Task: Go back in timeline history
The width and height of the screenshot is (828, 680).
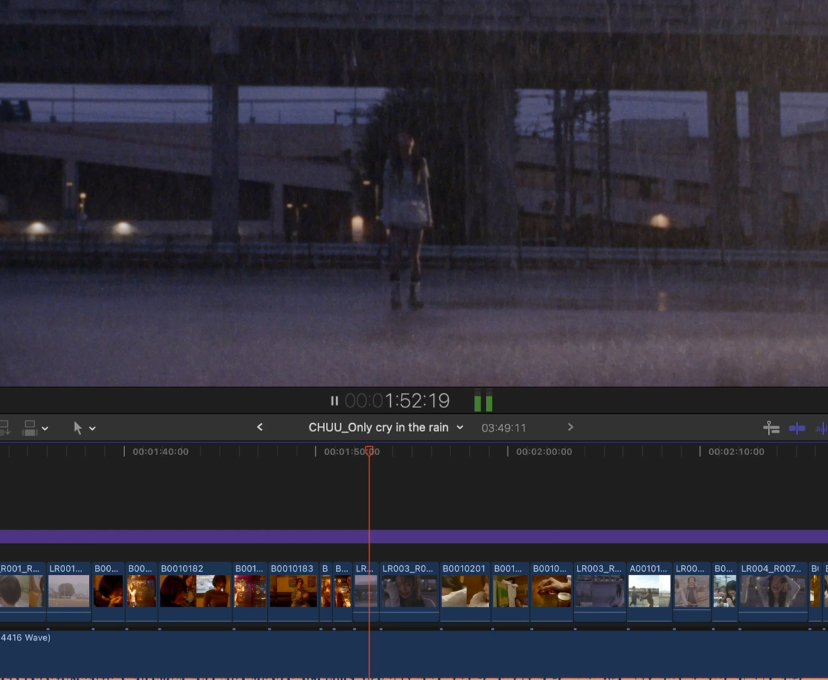Action: [x=260, y=427]
